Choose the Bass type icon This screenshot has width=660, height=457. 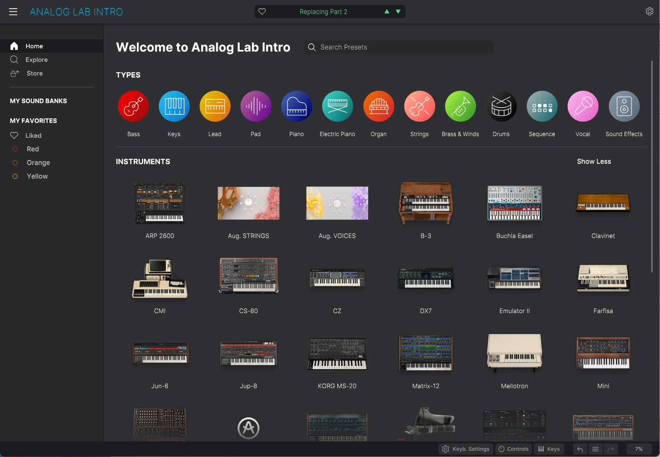133,106
